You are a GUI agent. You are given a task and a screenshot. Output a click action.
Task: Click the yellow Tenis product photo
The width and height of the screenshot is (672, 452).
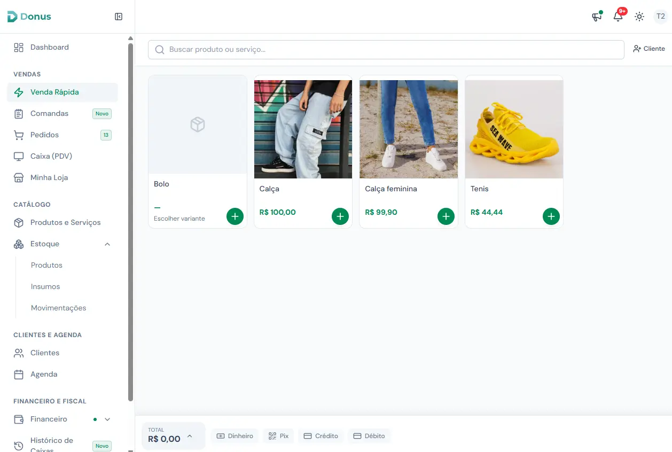click(x=514, y=129)
